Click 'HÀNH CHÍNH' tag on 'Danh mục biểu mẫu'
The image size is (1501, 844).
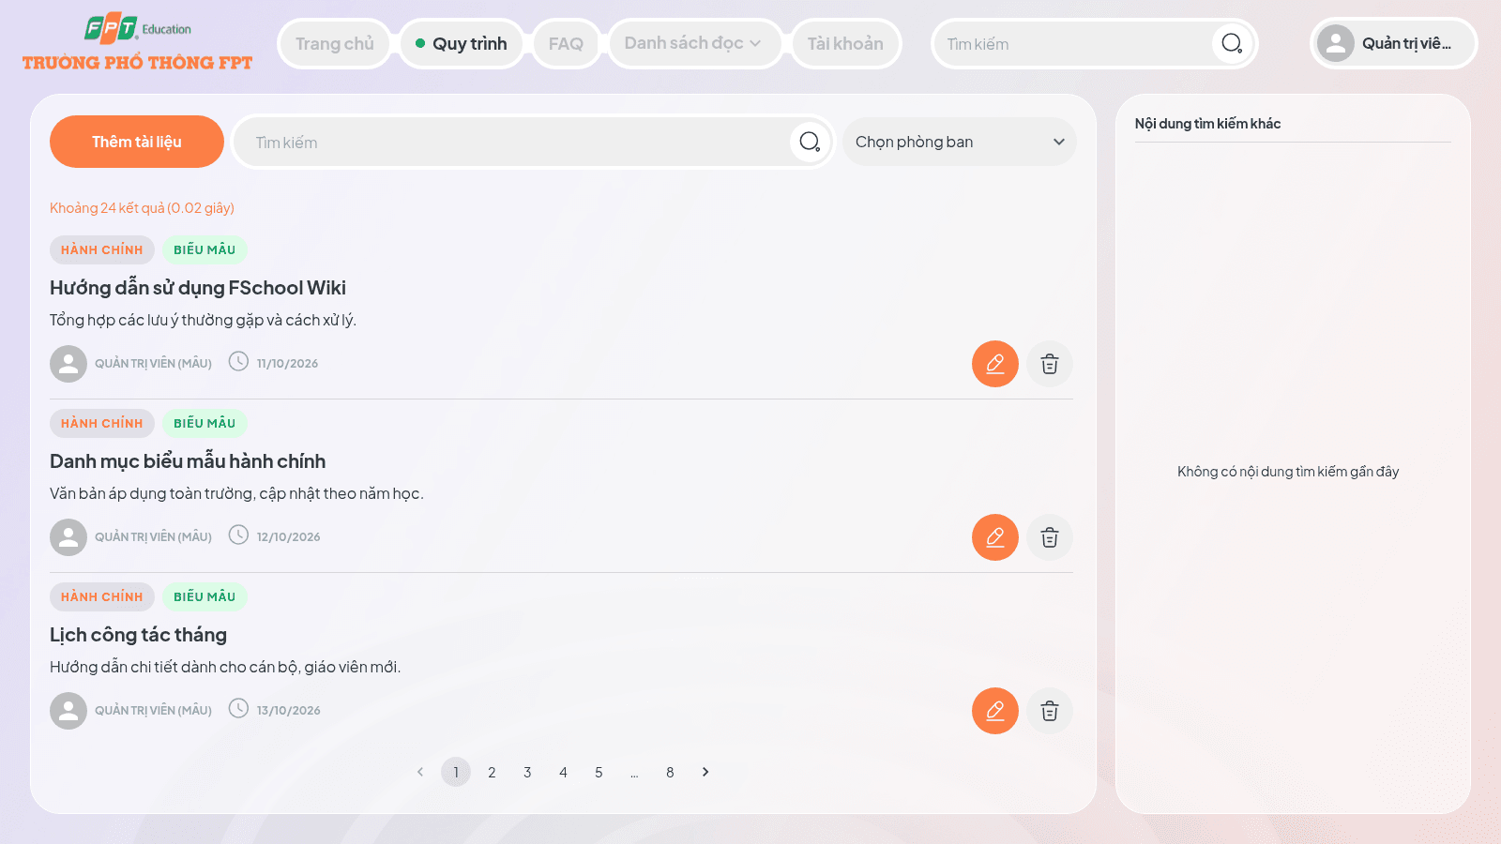(102, 423)
